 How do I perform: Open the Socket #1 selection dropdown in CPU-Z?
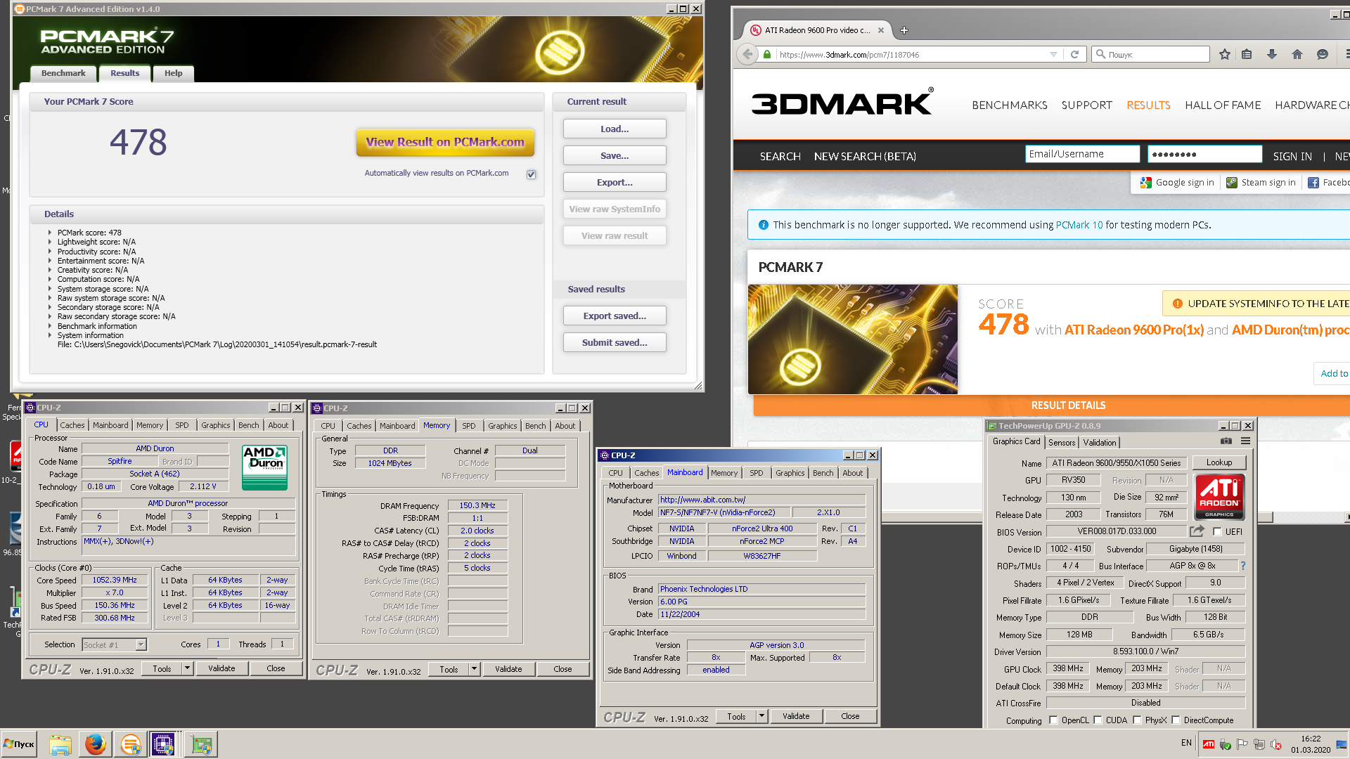[141, 644]
